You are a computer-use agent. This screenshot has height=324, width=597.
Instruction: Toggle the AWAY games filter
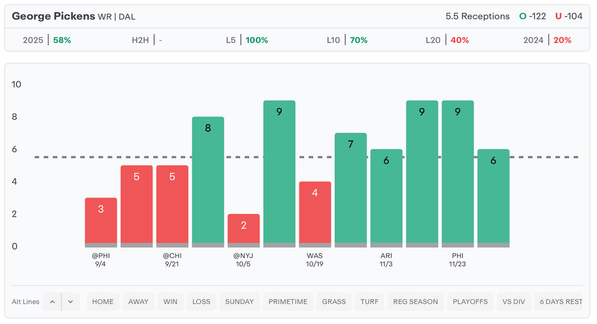pyautogui.click(x=138, y=302)
